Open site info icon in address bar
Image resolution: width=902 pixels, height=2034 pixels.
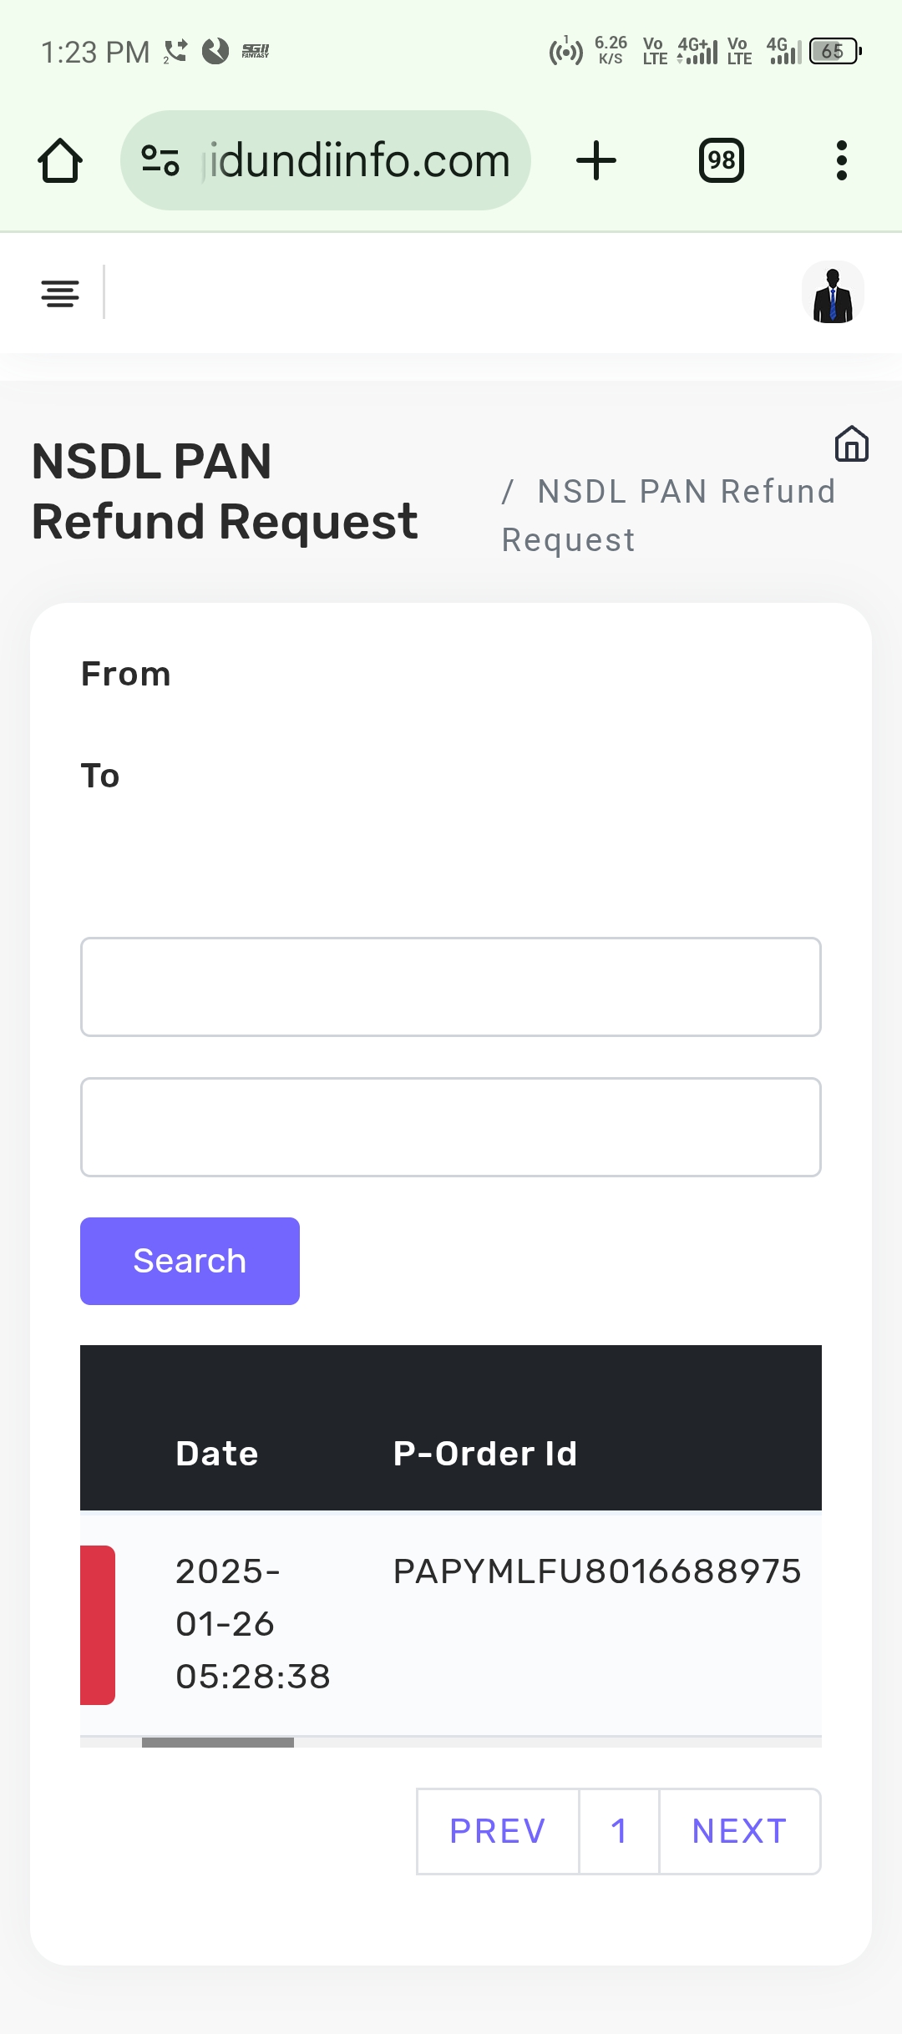(x=160, y=160)
